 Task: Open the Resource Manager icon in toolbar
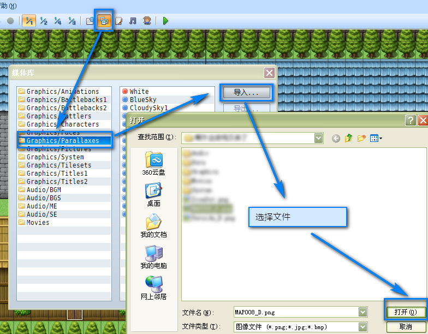click(104, 21)
